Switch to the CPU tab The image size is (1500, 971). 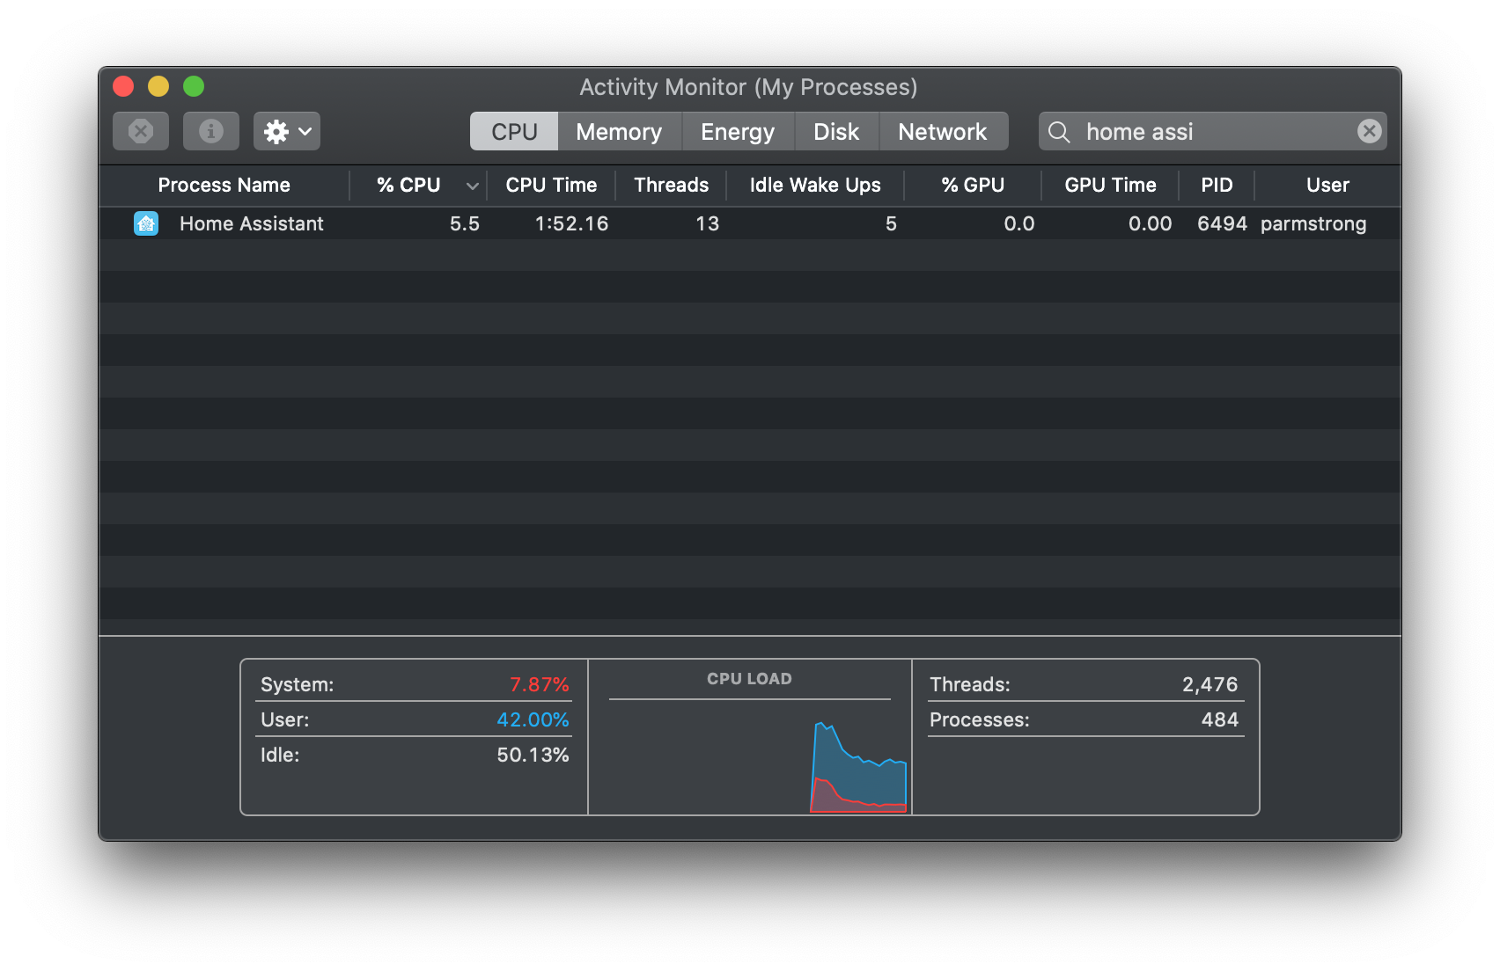pos(514,131)
